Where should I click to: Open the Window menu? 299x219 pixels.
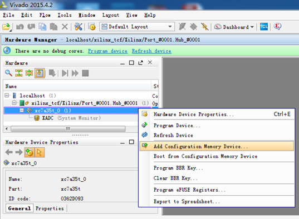tap(87, 15)
